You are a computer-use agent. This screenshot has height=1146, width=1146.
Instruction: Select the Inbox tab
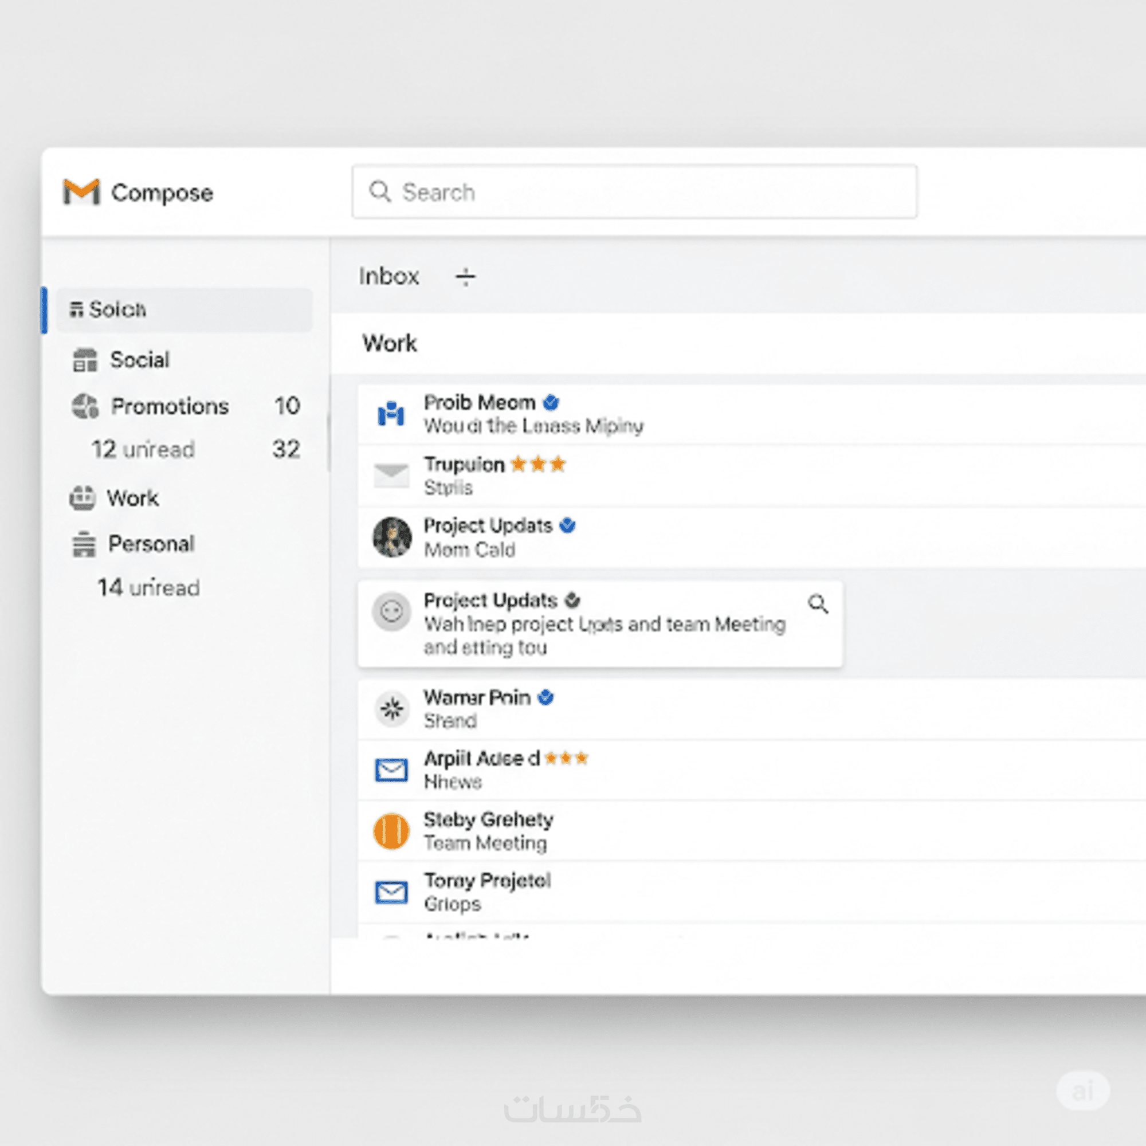click(388, 276)
